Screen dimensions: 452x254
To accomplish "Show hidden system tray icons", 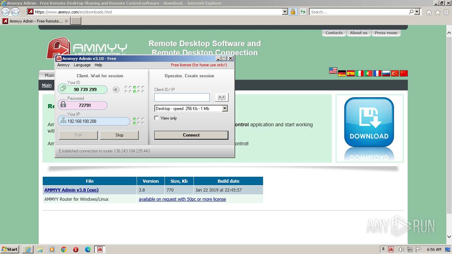I will point(383,249).
